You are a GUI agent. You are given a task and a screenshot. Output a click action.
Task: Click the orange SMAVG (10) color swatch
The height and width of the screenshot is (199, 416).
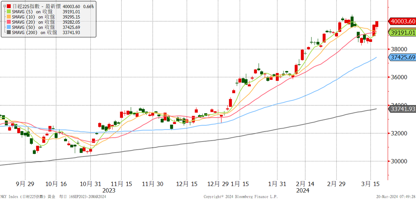click(x=9, y=17)
